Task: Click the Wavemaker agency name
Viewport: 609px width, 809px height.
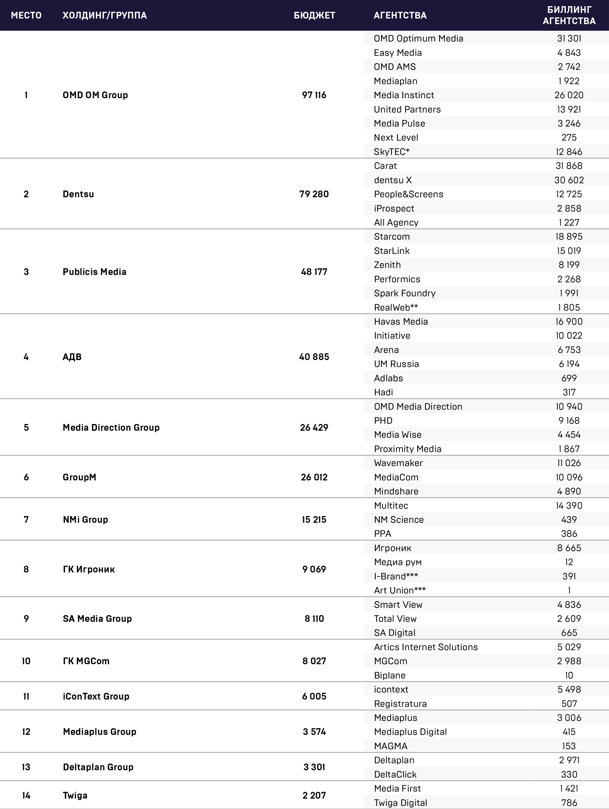Action: point(398,463)
